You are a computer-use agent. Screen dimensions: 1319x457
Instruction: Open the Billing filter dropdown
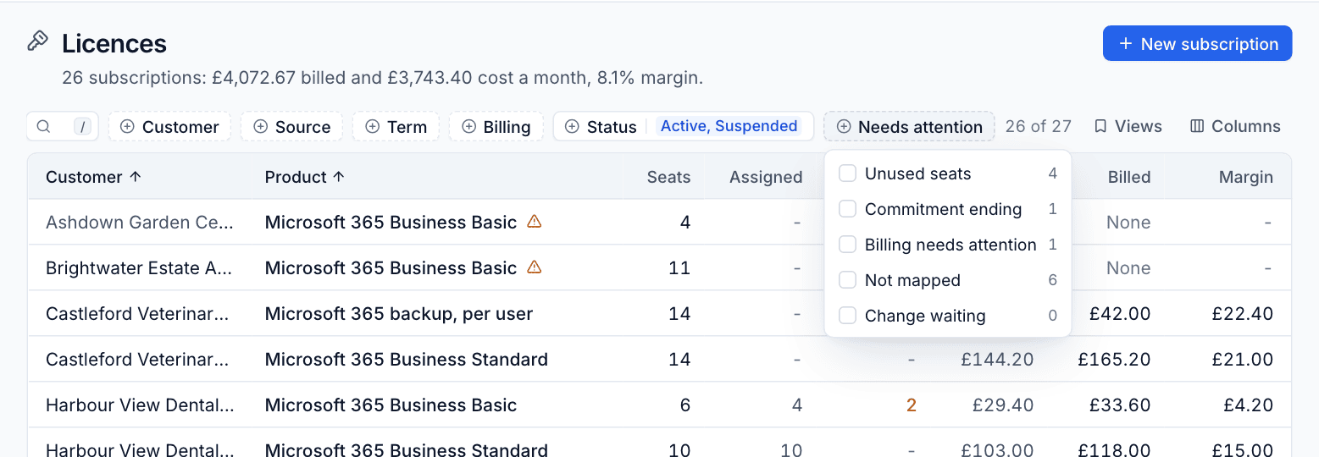click(496, 126)
